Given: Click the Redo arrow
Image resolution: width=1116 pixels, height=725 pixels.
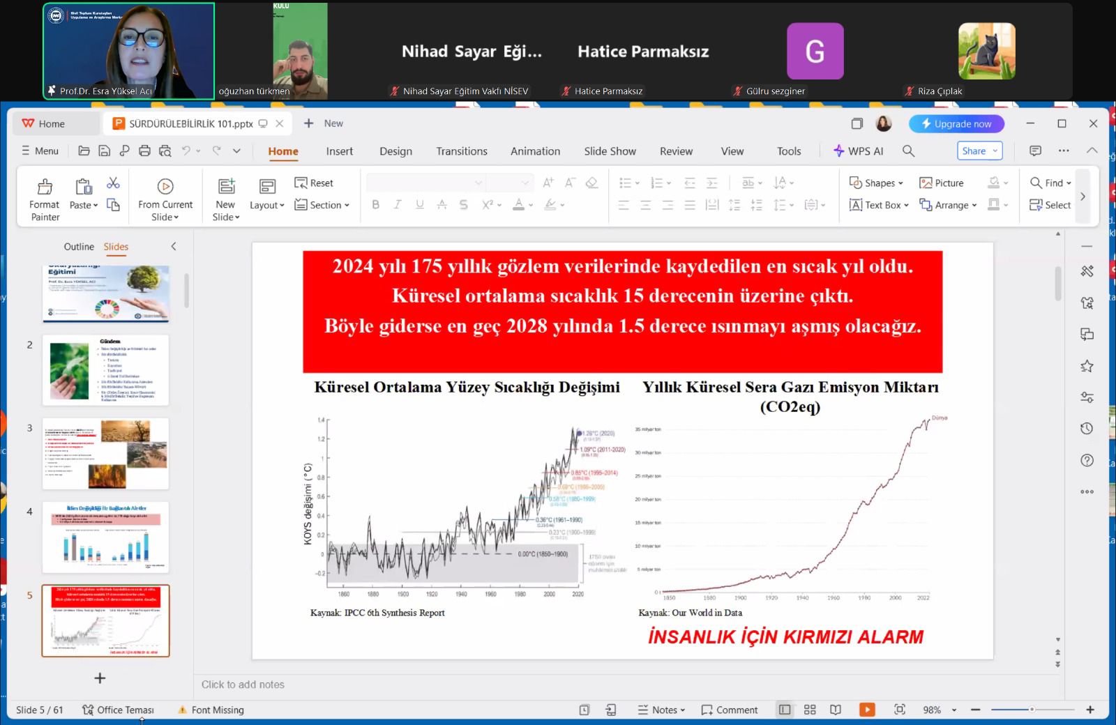Looking at the screenshot, I should (217, 151).
